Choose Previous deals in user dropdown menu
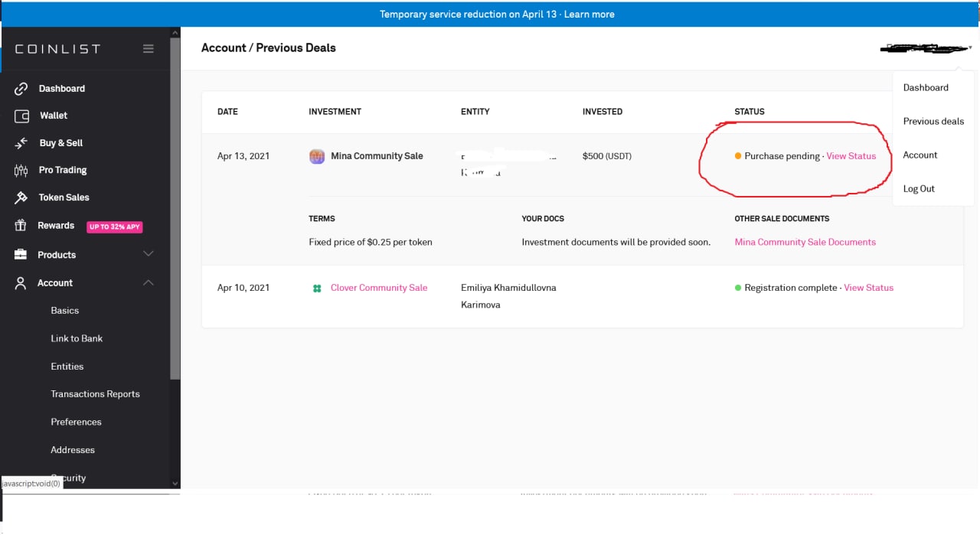980x535 pixels. pos(933,122)
